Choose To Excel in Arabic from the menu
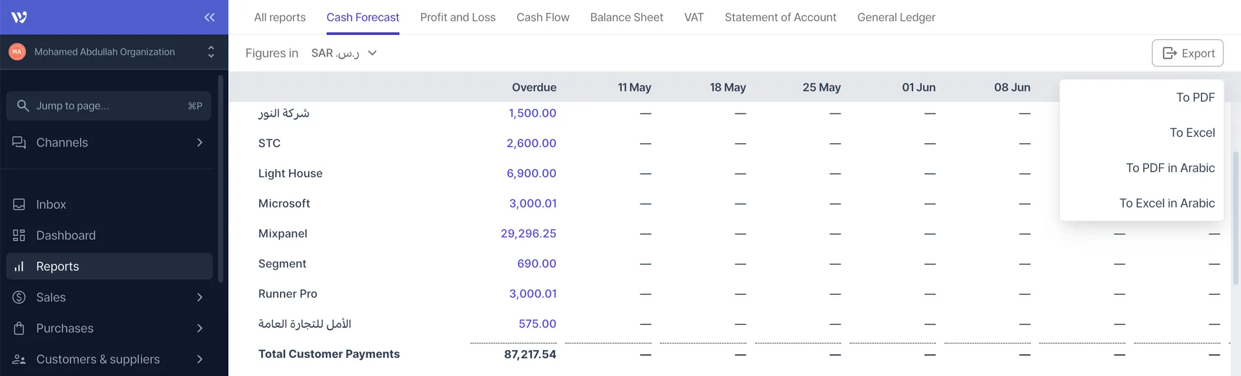This screenshot has height=376, width=1241. pyautogui.click(x=1167, y=203)
